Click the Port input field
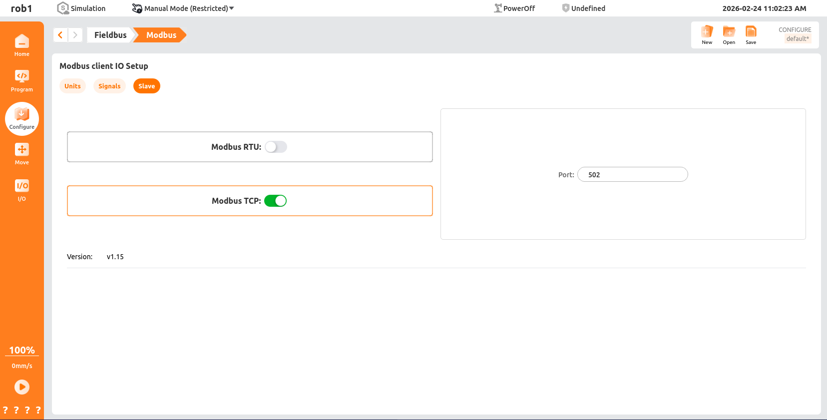Image resolution: width=827 pixels, height=420 pixels. (632, 175)
